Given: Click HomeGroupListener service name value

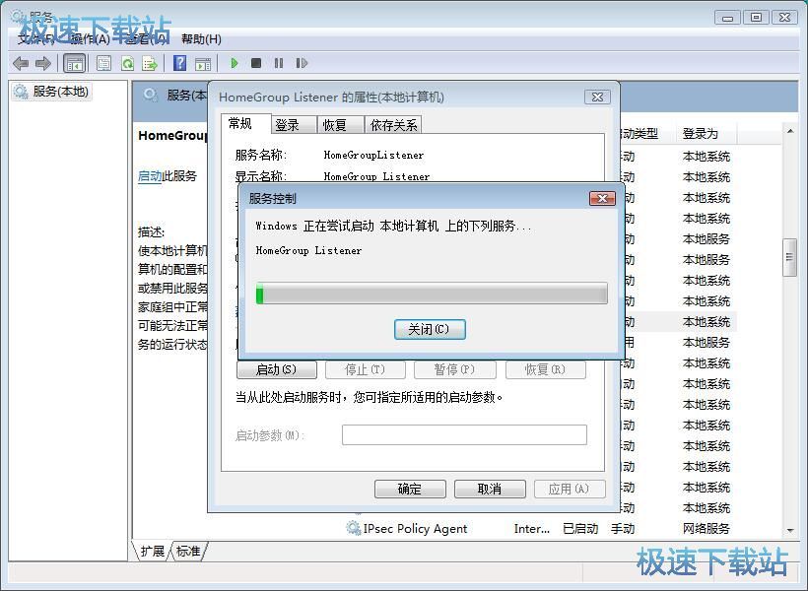Looking at the screenshot, I should pos(373,155).
